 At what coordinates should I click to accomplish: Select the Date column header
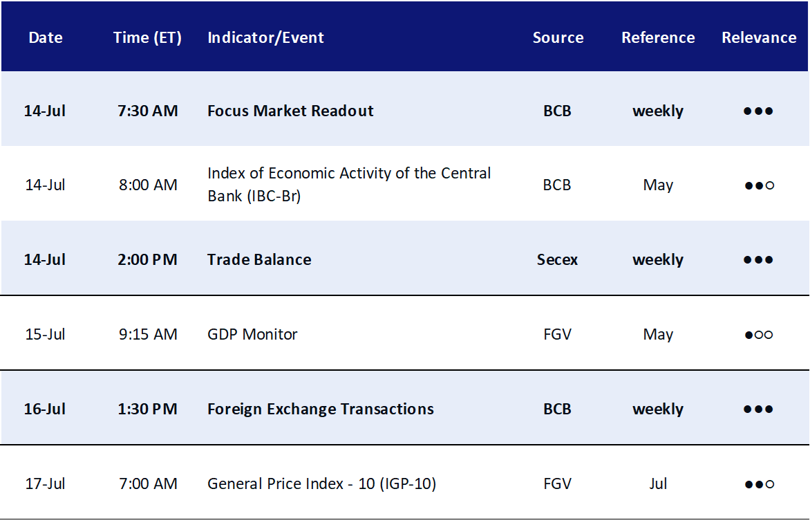[x=46, y=37]
